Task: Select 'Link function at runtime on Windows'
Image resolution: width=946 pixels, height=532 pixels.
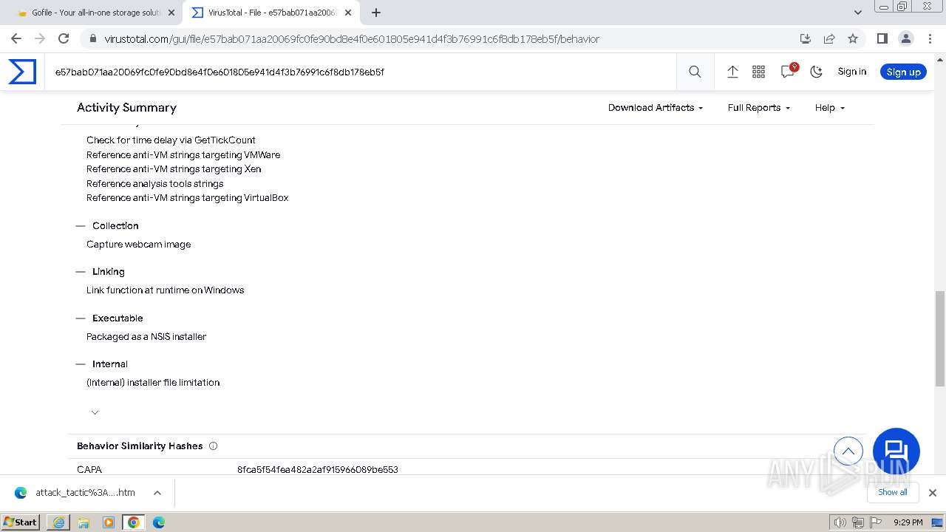Action: (x=165, y=290)
